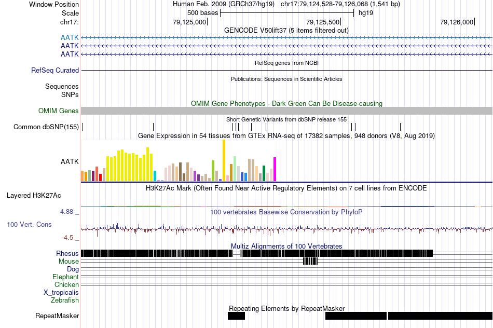Click the 79,125,500 ruler coordinate
Viewport: 493px width, 328px height.
(x=323, y=22)
